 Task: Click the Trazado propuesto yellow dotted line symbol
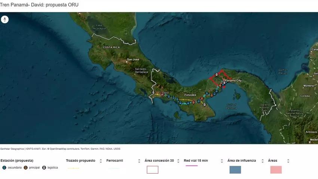tap(73, 169)
